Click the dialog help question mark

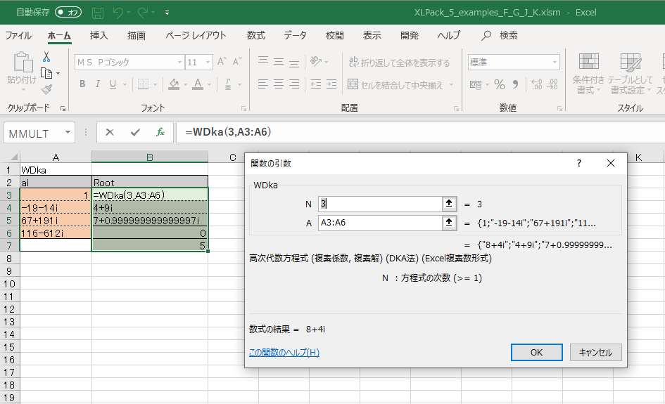[579, 163]
